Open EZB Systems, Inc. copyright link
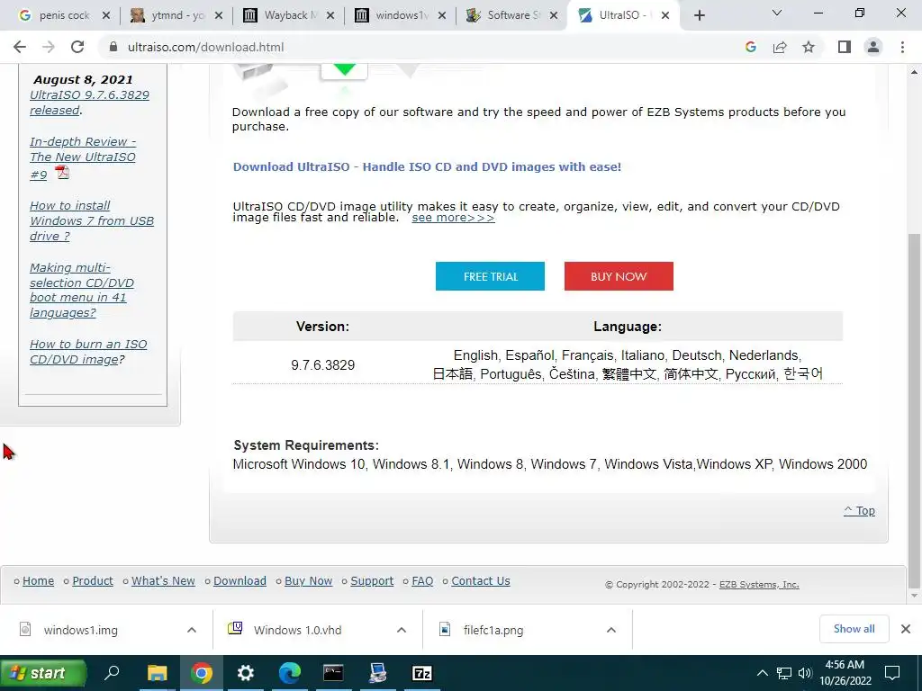 (758, 584)
